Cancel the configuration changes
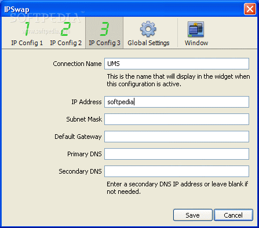Screen dimensions: 259x228 point(234,215)
